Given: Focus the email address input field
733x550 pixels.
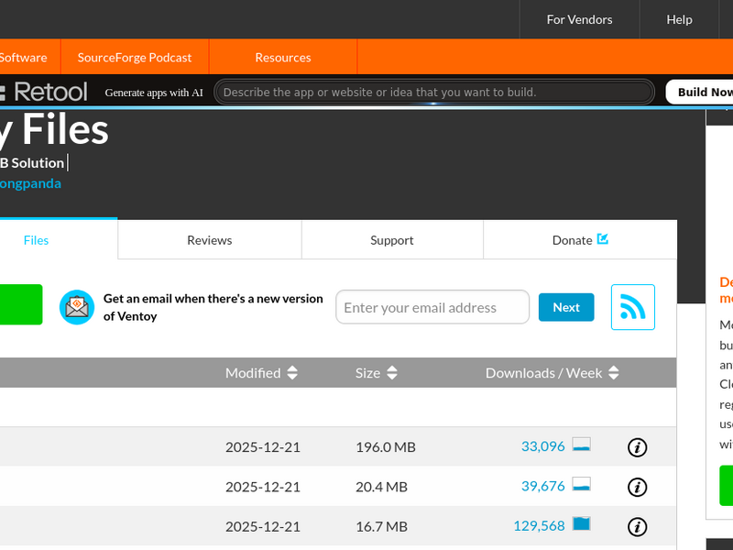Looking at the screenshot, I should (x=432, y=307).
